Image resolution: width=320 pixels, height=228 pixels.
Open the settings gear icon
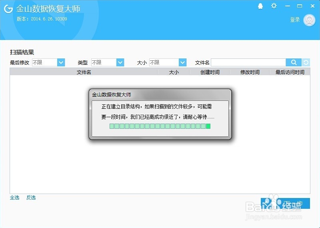tap(274, 6)
